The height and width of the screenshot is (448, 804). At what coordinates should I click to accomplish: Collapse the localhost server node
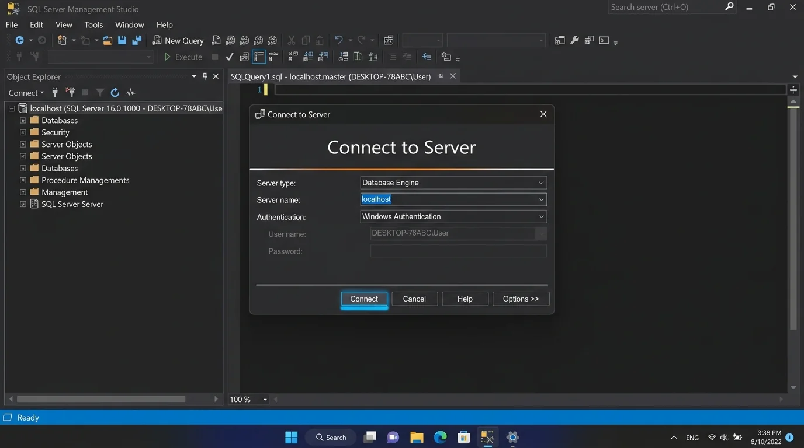pyautogui.click(x=11, y=108)
